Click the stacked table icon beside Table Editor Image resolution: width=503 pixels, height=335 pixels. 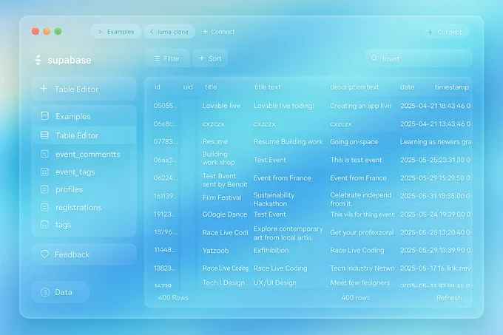(44, 135)
